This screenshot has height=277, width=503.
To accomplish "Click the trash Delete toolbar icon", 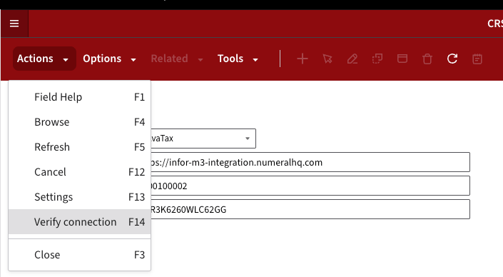I will coord(427,59).
